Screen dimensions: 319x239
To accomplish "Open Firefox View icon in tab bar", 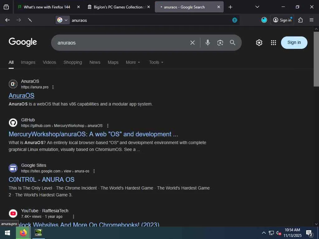I will click(6, 7).
